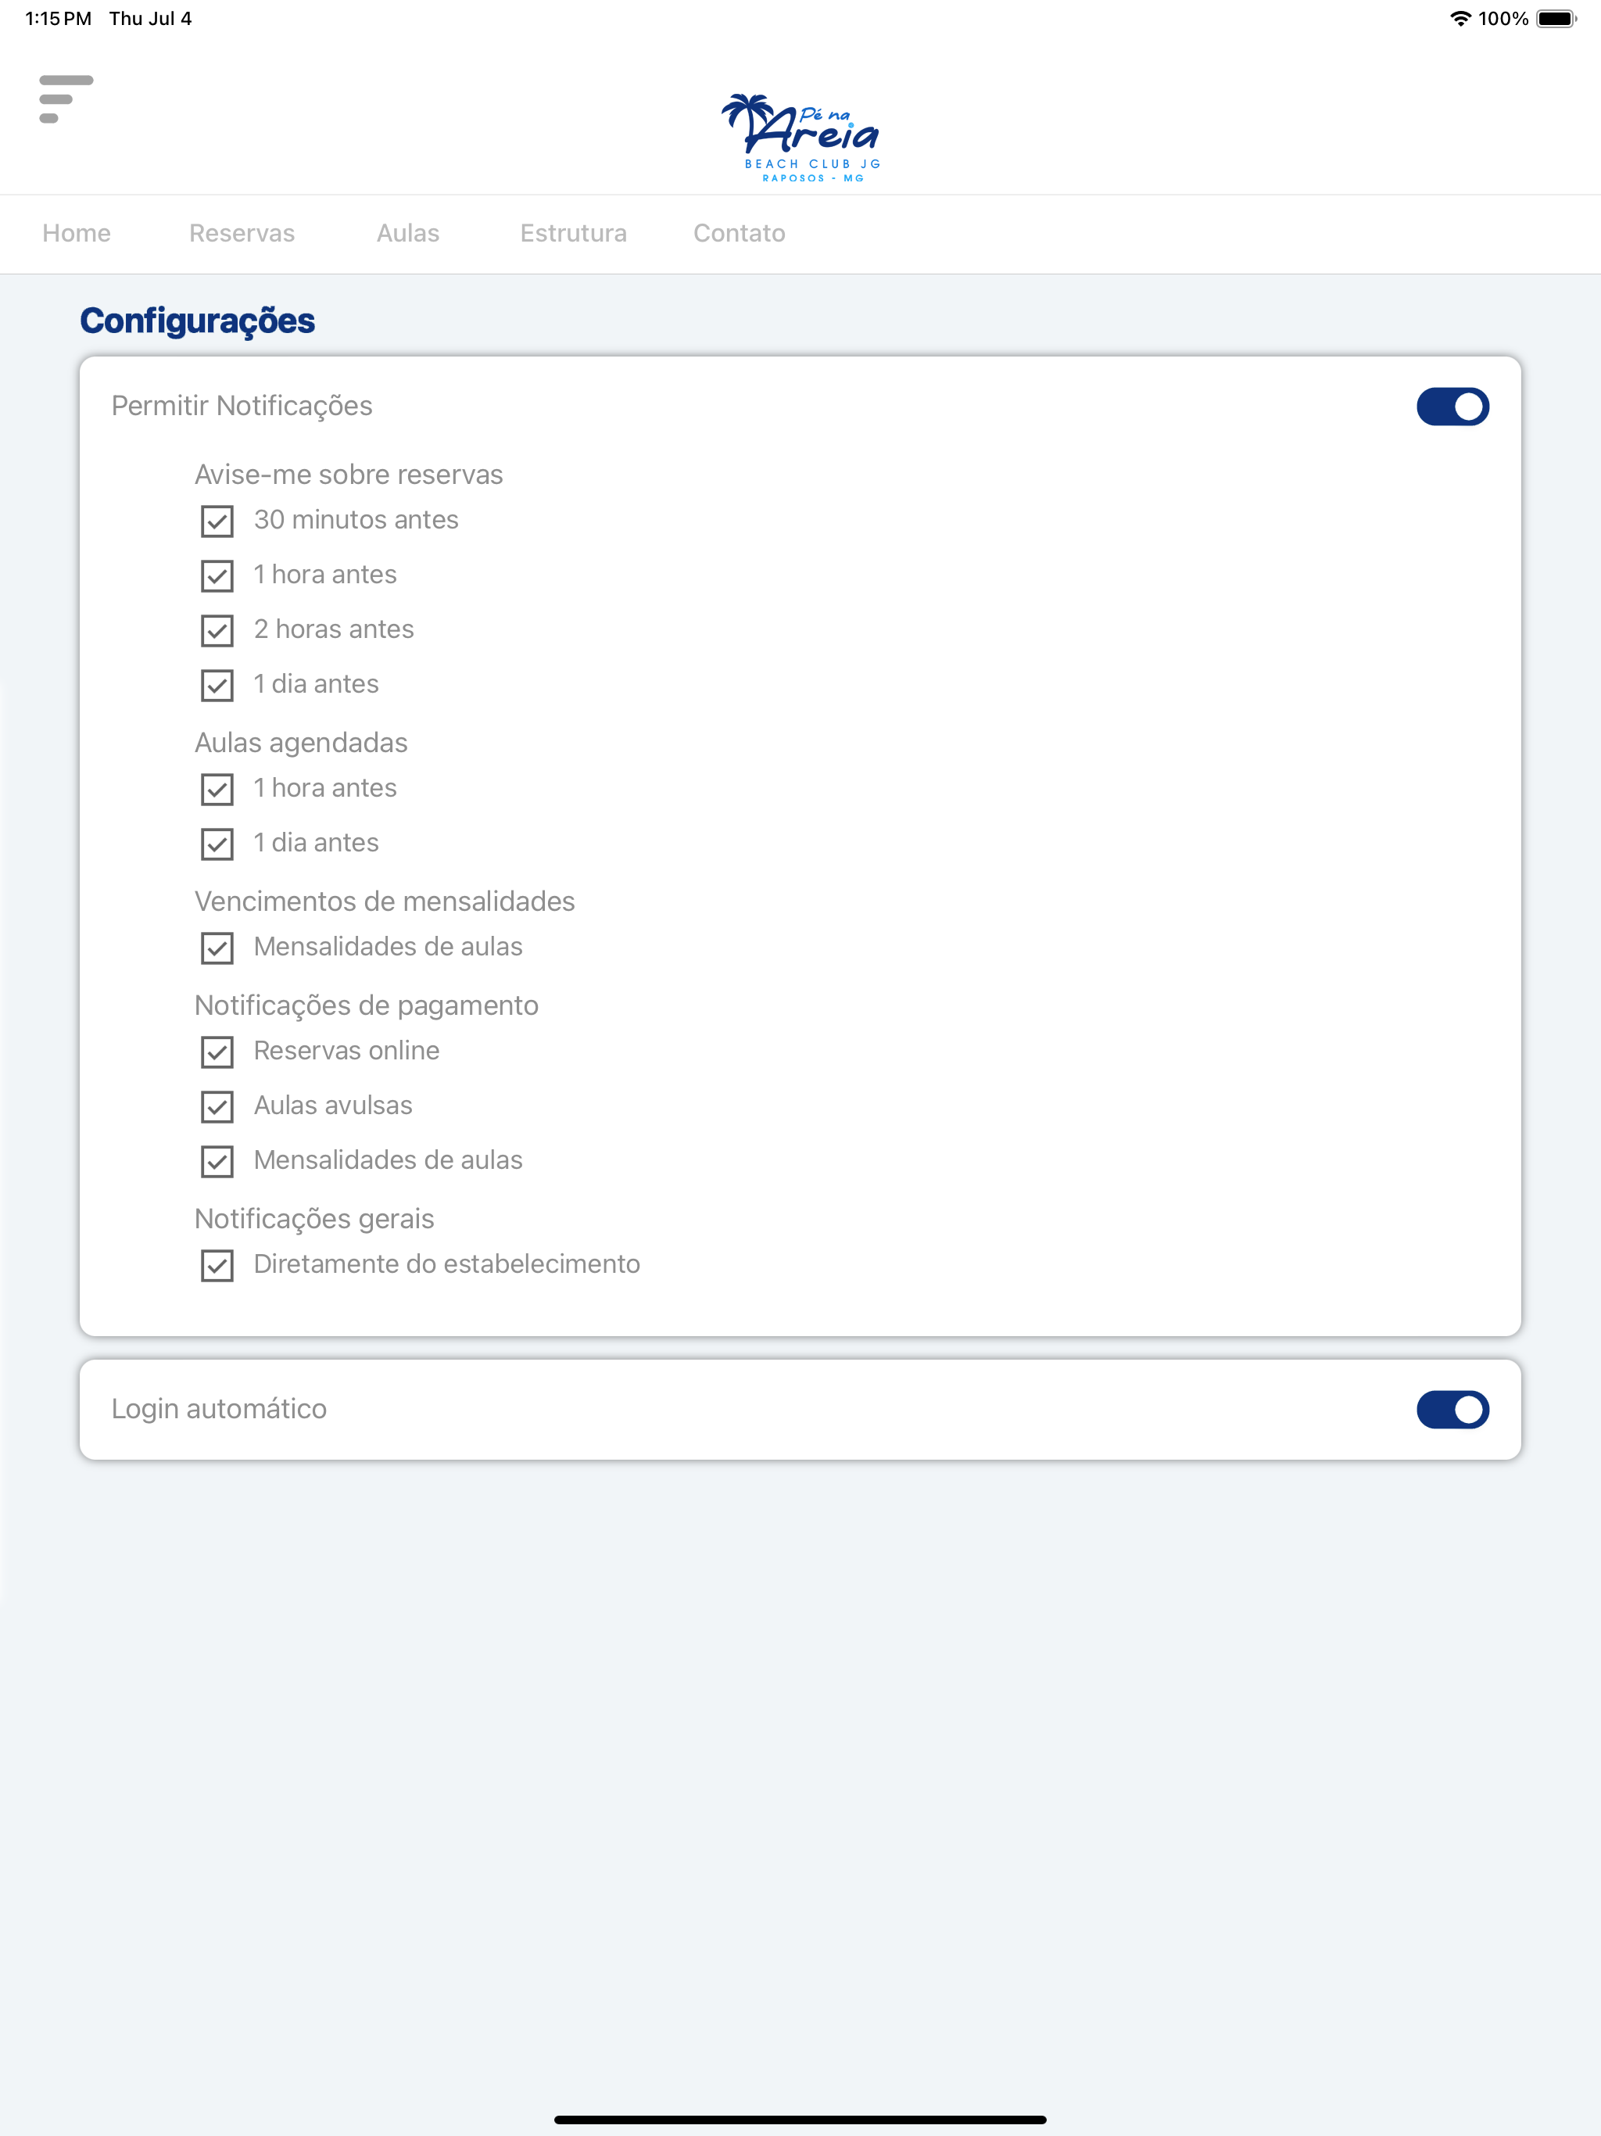Uncheck 2 horas antes checkbox
The height and width of the screenshot is (2136, 1601).
[217, 631]
